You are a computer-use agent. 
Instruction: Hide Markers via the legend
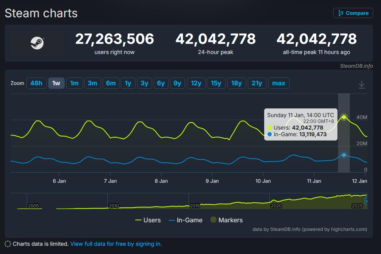click(227, 220)
